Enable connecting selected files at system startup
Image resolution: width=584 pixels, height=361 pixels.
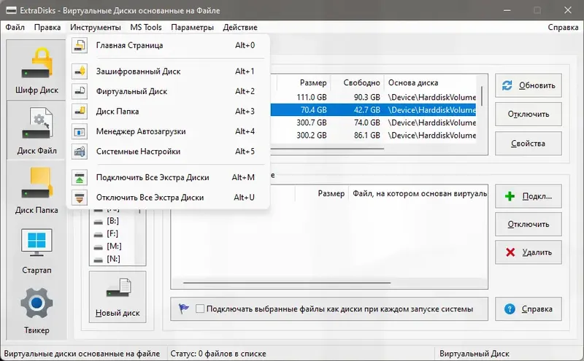coord(200,309)
